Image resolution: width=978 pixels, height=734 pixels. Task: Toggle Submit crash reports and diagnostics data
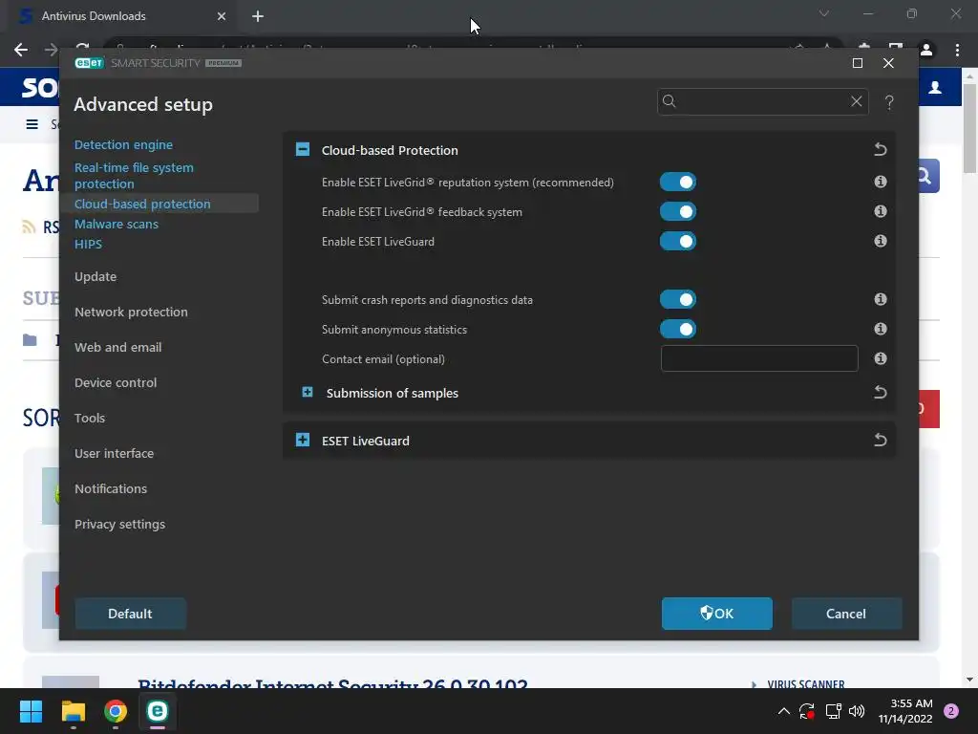[678, 299]
